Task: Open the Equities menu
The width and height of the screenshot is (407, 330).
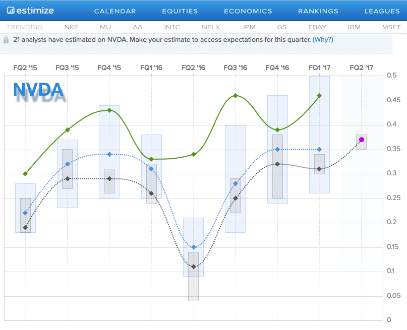Action: [x=180, y=11]
